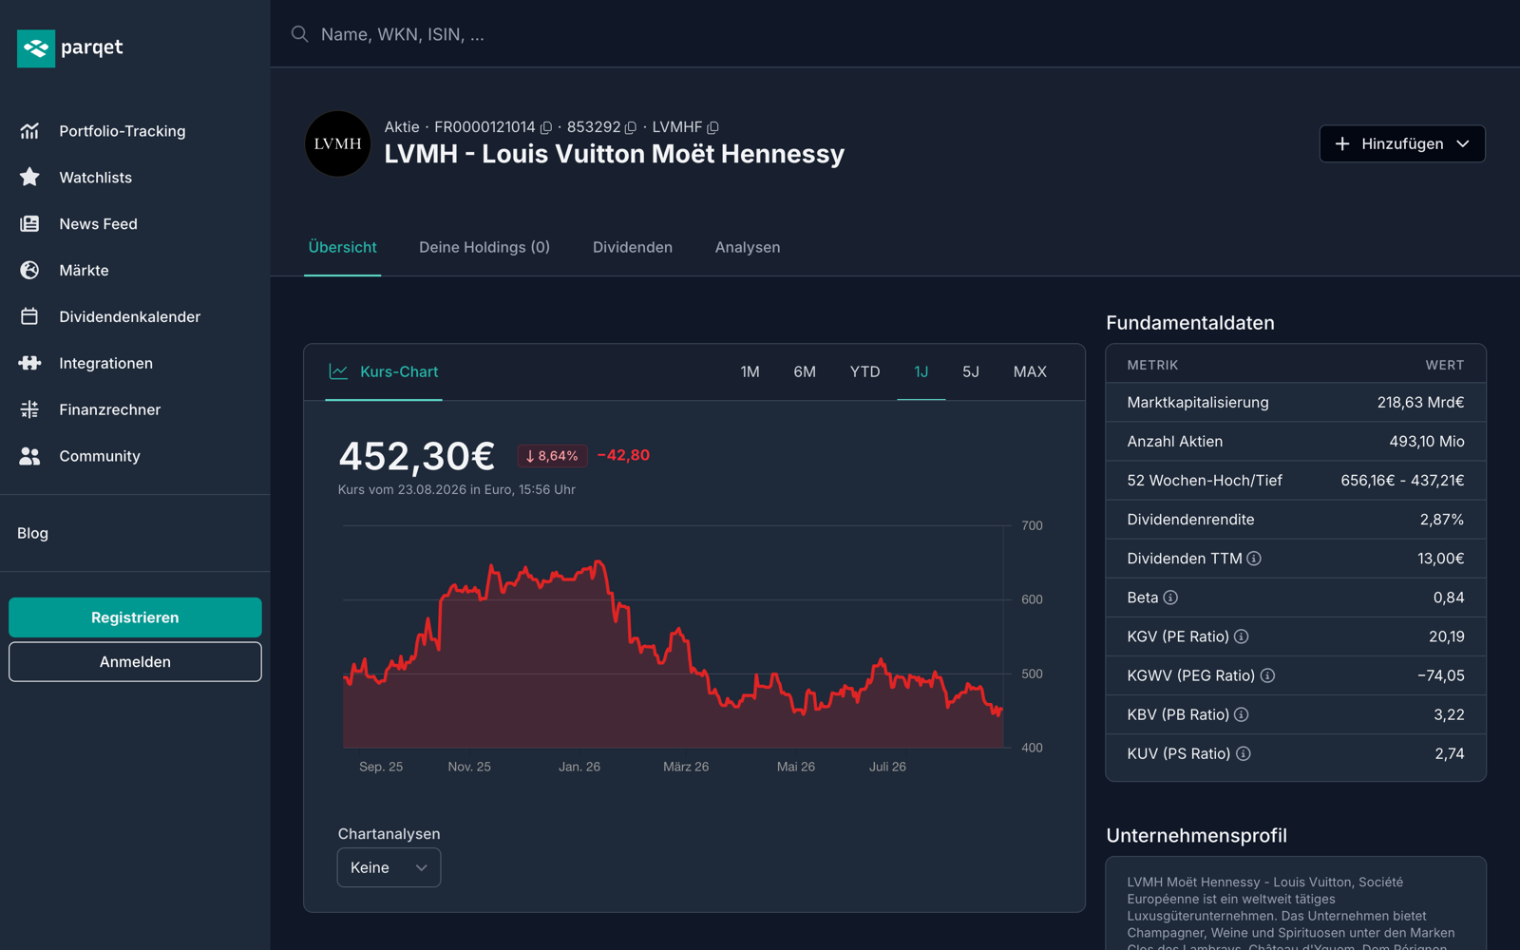
Task: Show info for Dividenden TTM
Action: pos(1254,559)
